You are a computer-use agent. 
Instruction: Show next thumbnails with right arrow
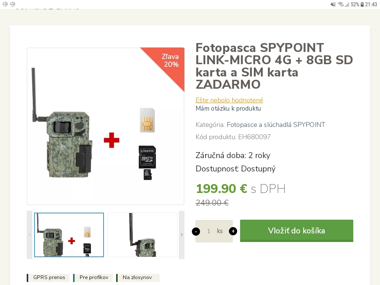(181, 235)
